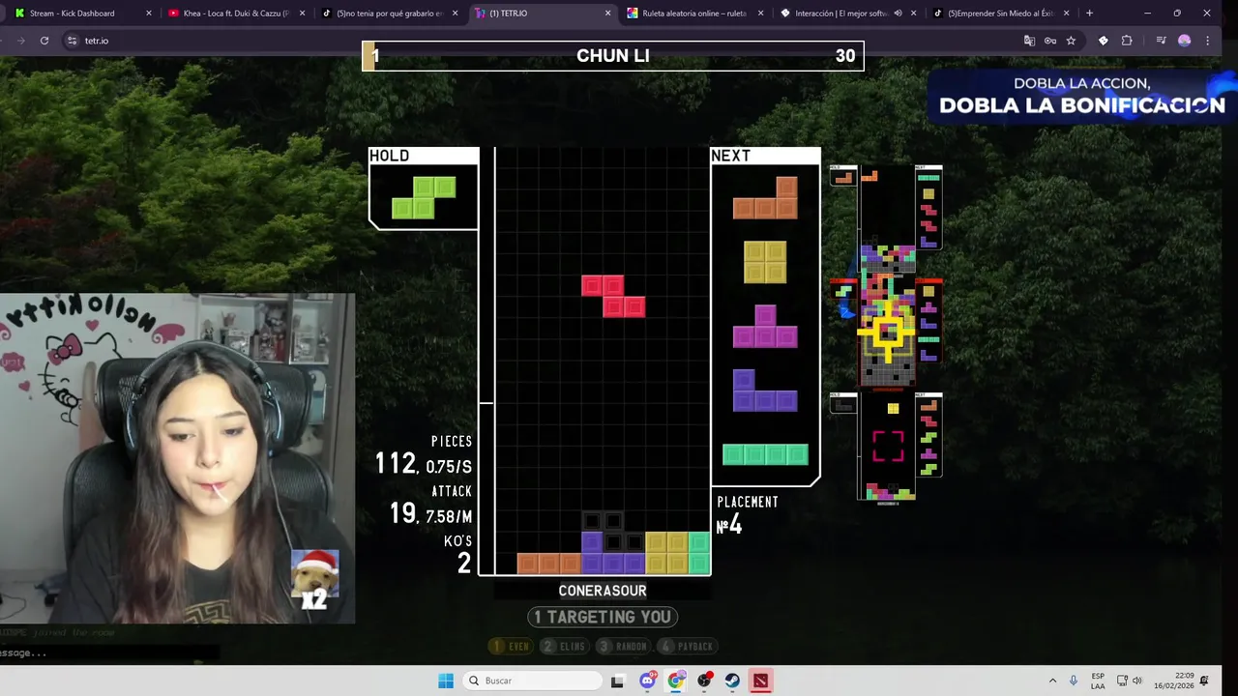Image resolution: width=1238 pixels, height=696 pixels.
Task: Open Dota 2 from the taskbar
Action: pyautogui.click(x=761, y=681)
